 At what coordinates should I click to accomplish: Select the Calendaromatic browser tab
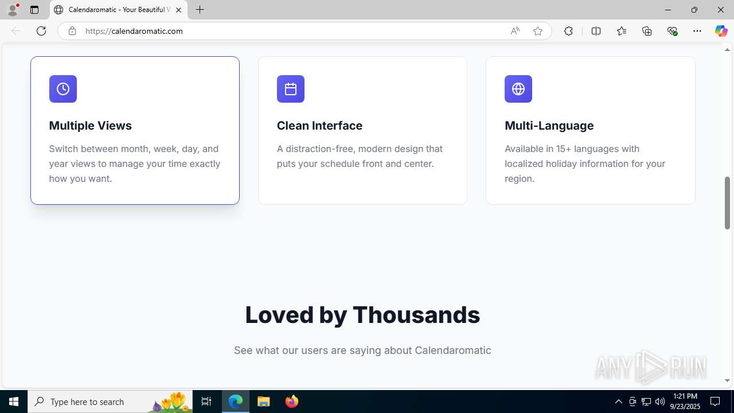click(x=119, y=10)
